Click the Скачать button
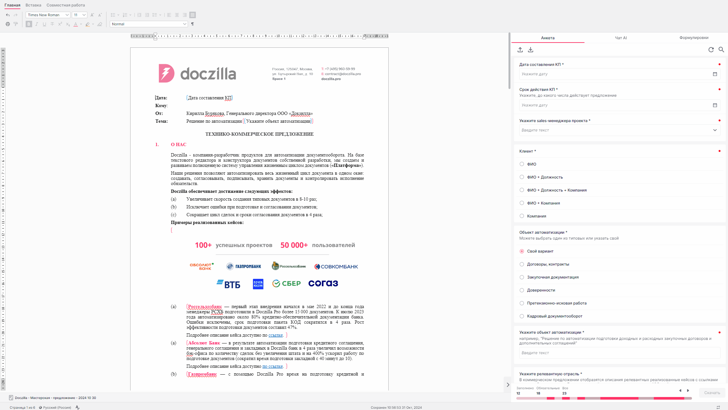This screenshot has height=410, width=728. (712, 393)
